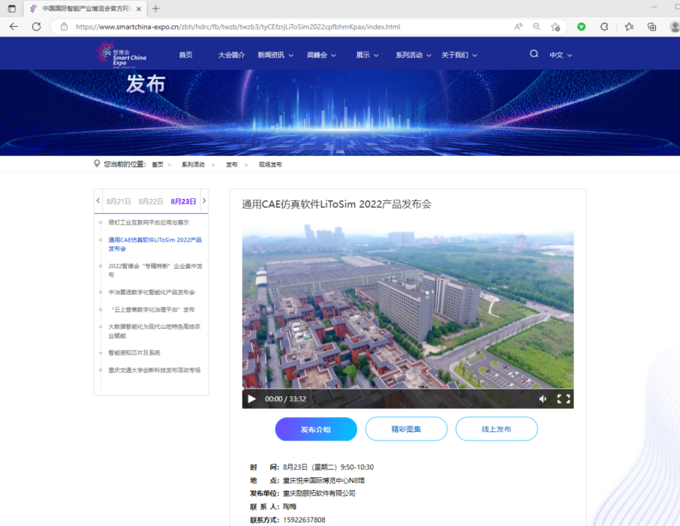Viewport: 680px width, 526px height.
Task: Click 首页 in breadcrumb trail
Action: 158,165
